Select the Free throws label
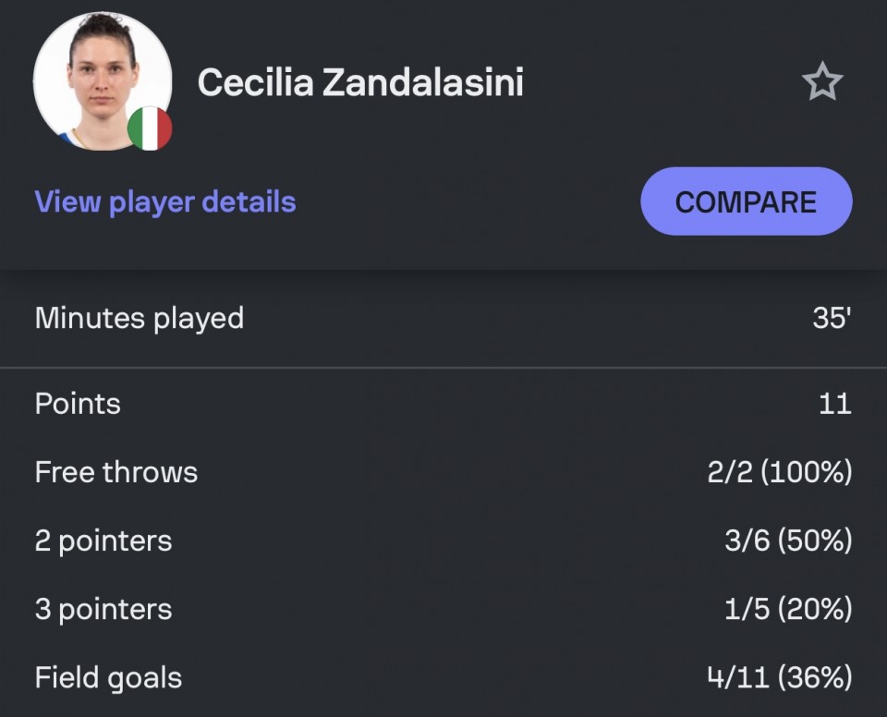This screenshot has width=887, height=717. click(x=116, y=472)
